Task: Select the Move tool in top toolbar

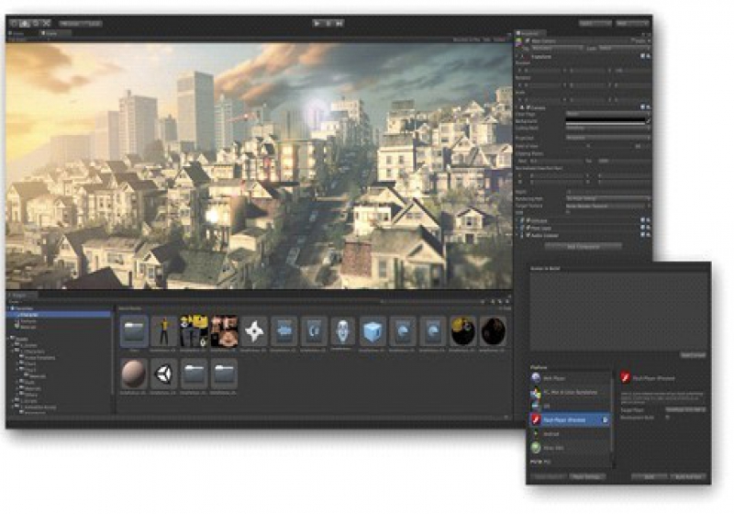Action: tap(25, 22)
